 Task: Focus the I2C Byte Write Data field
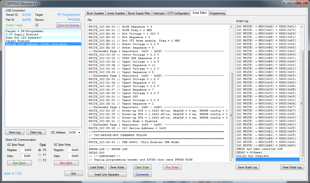(74, 156)
